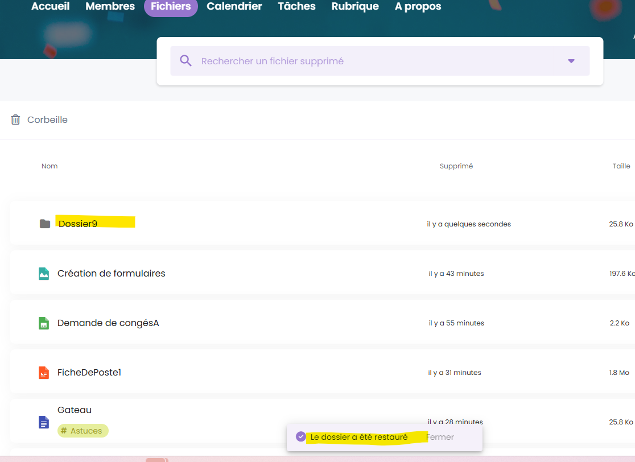Click the magnifying glass search icon
Viewport: 635px width, 462px height.
185,61
